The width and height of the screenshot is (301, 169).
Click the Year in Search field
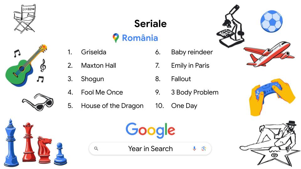(x=150, y=149)
